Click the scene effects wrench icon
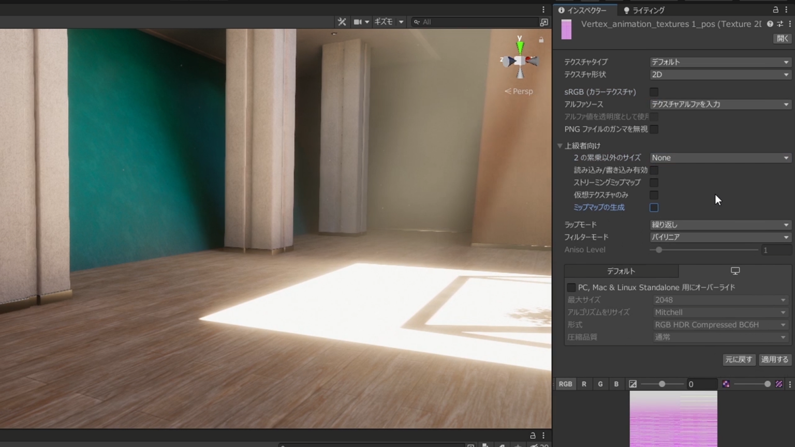Image resolution: width=795 pixels, height=447 pixels. tap(342, 22)
